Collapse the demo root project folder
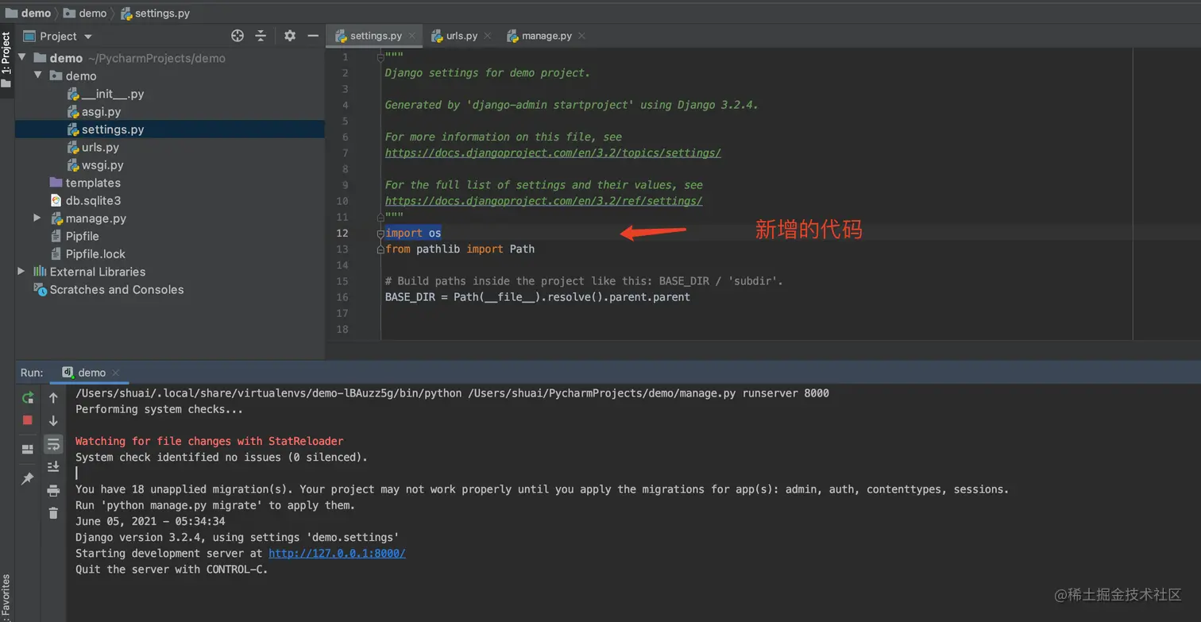Image resolution: width=1201 pixels, height=622 pixels. [22, 57]
